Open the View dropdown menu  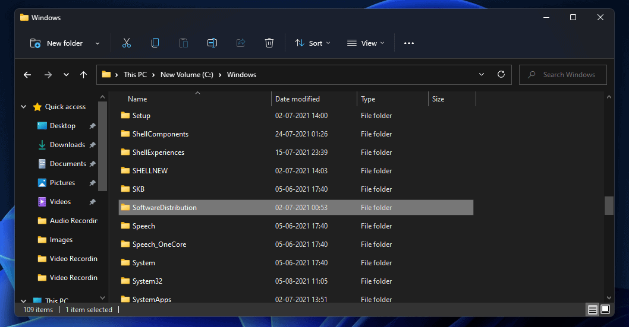366,43
